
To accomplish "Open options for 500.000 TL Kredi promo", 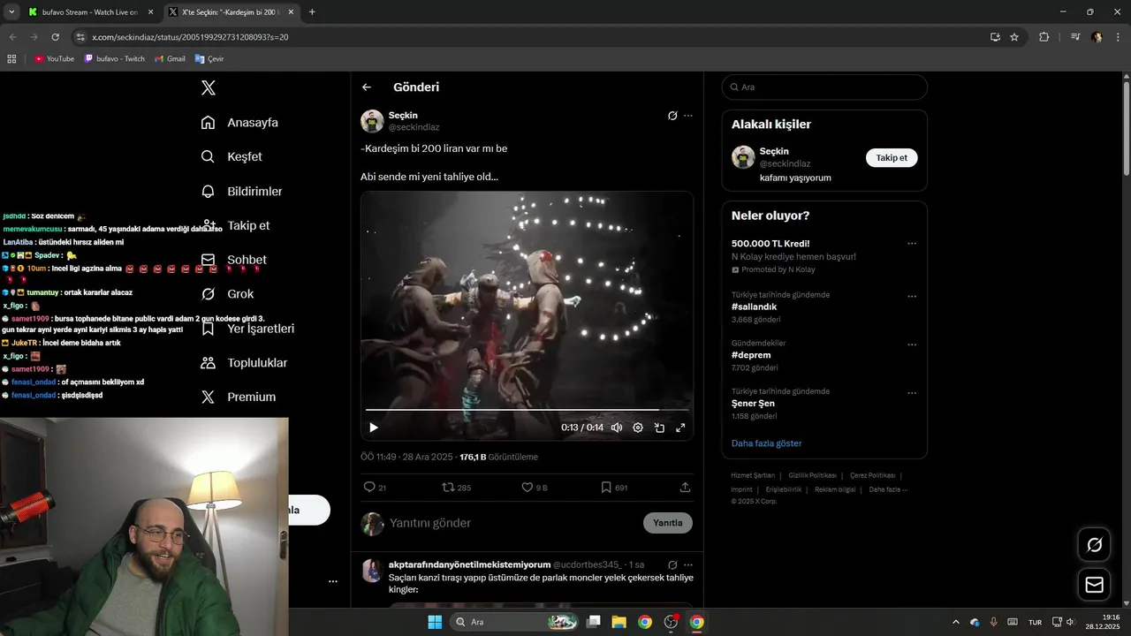I will pyautogui.click(x=912, y=244).
